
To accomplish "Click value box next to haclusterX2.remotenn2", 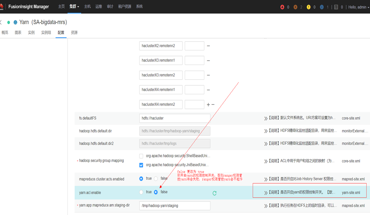I will [x=194, y=46].
